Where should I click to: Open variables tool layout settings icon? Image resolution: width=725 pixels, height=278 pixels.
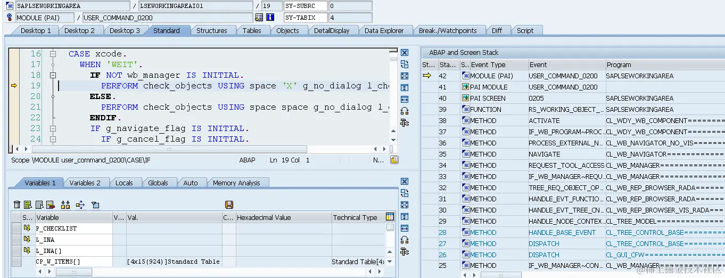pos(405,252)
